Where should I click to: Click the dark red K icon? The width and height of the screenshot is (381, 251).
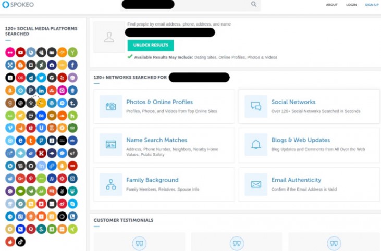click(x=41, y=153)
